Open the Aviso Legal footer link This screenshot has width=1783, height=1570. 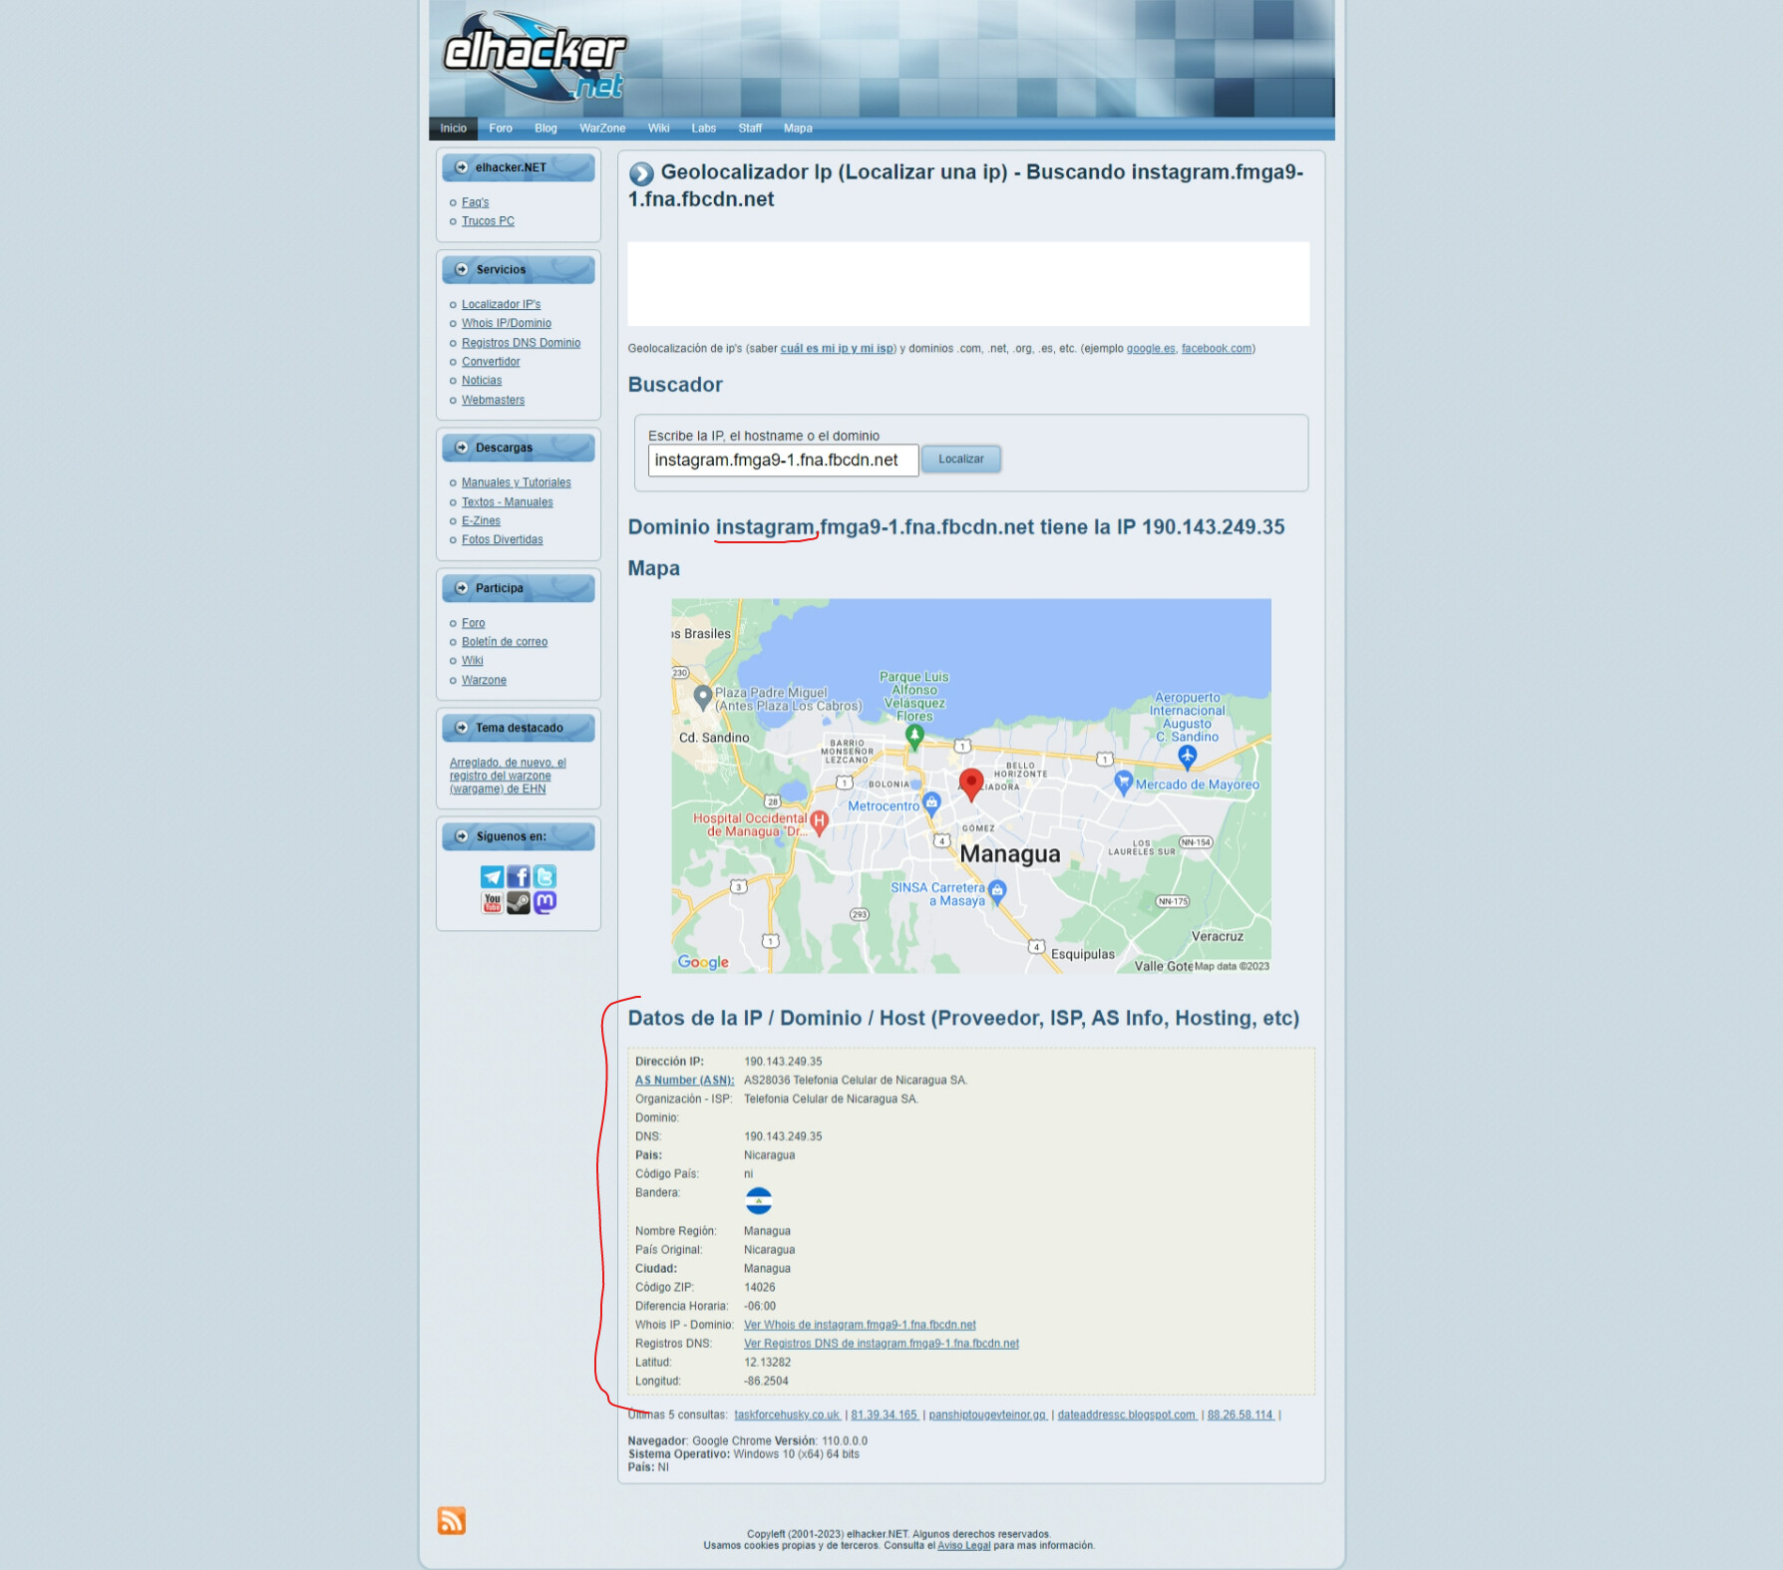pos(963,1546)
